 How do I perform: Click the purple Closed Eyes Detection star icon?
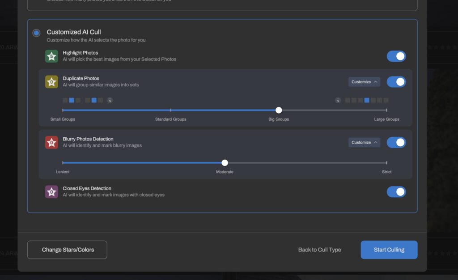(x=51, y=191)
